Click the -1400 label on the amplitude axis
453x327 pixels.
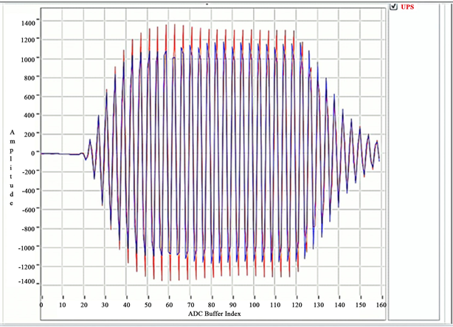pos(27,283)
